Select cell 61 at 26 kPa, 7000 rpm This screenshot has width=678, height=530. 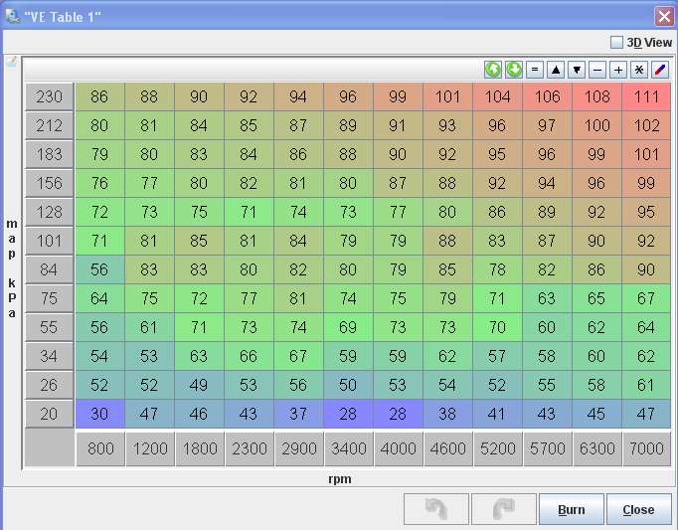646,385
